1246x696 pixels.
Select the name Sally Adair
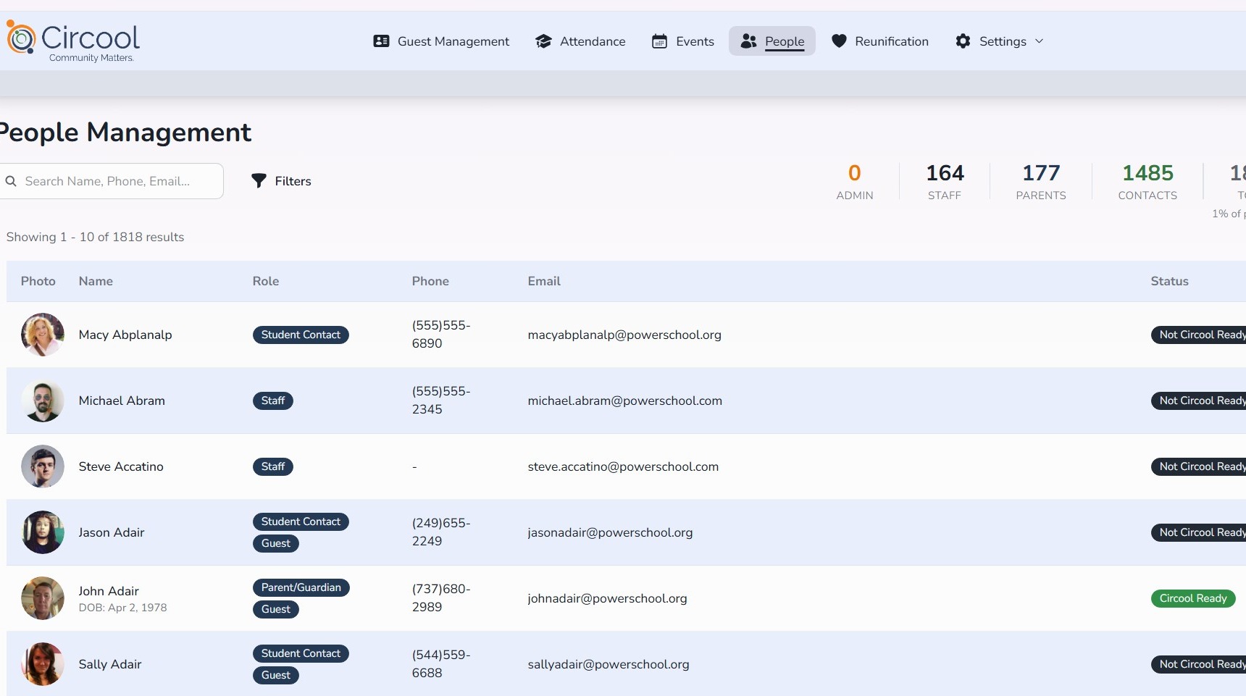coord(110,664)
